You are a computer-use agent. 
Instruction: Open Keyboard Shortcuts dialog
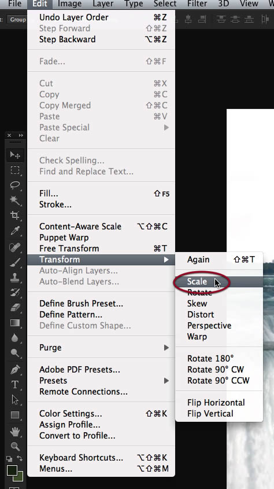101,458
